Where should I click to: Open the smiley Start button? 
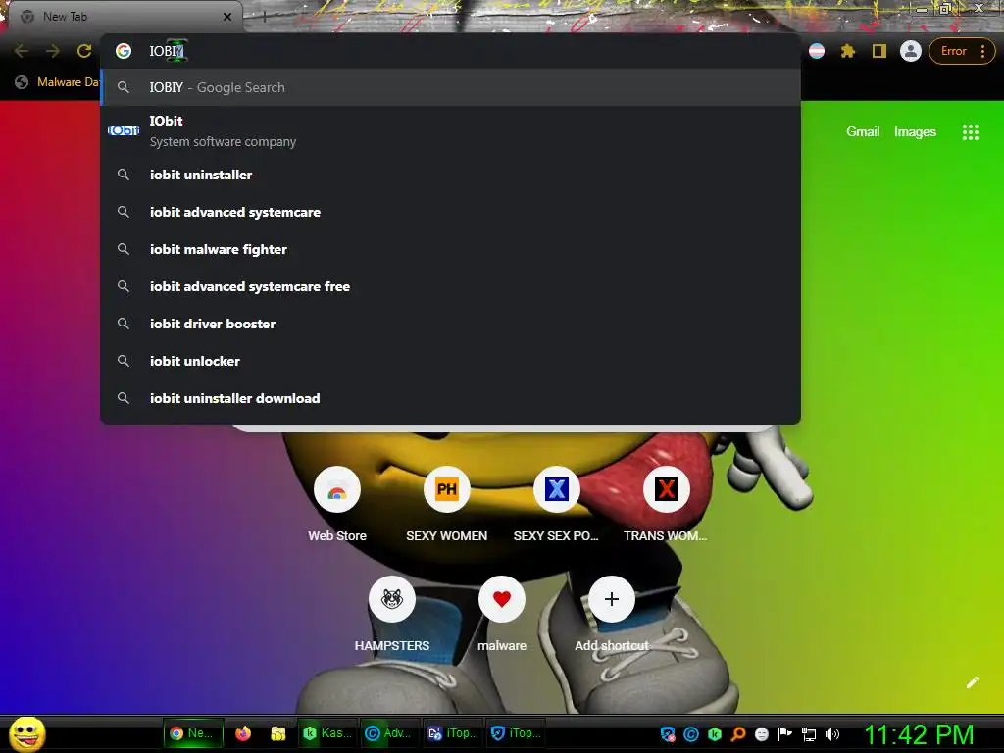26,734
